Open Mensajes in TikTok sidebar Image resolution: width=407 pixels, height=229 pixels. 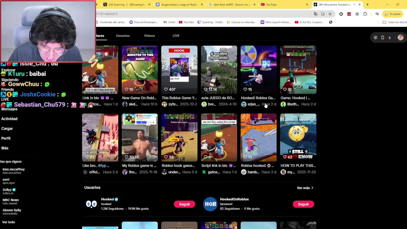click(9, 109)
